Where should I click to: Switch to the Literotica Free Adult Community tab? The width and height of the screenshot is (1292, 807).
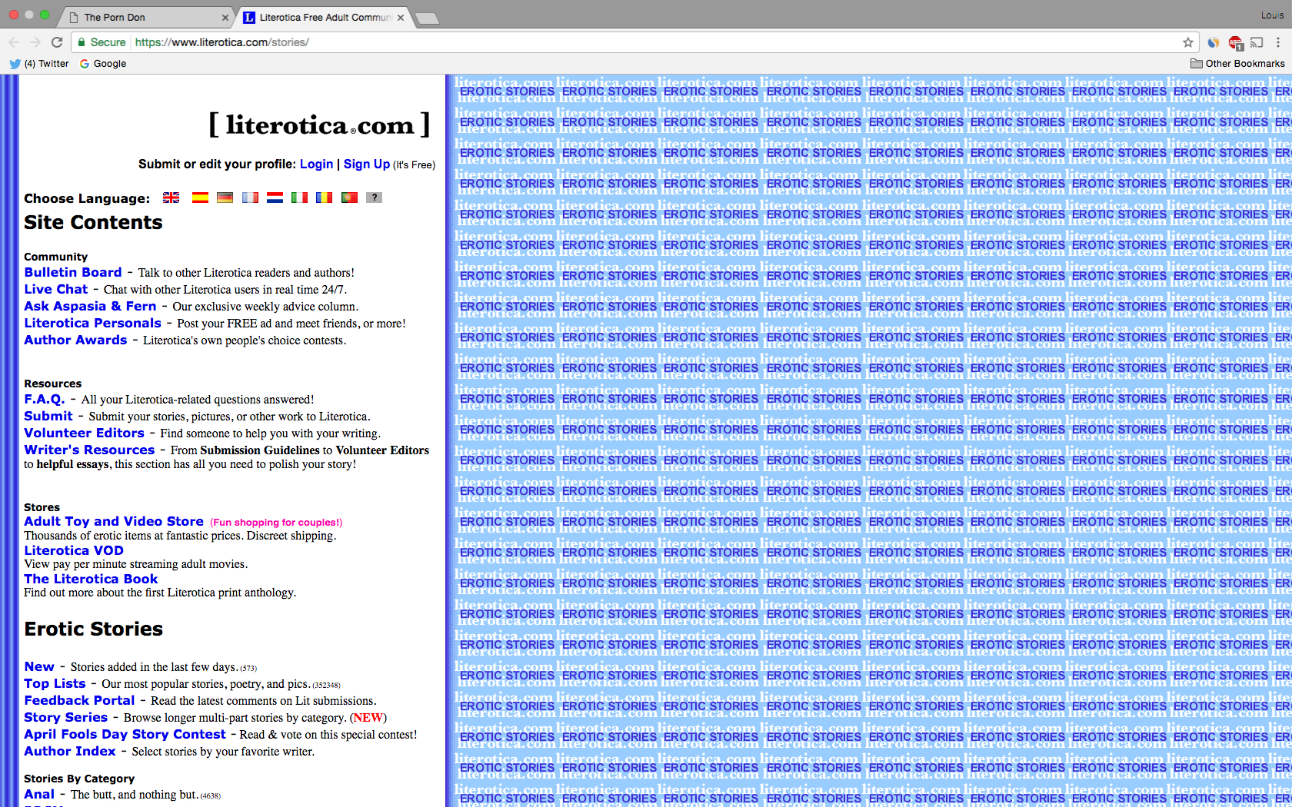pos(325,17)
